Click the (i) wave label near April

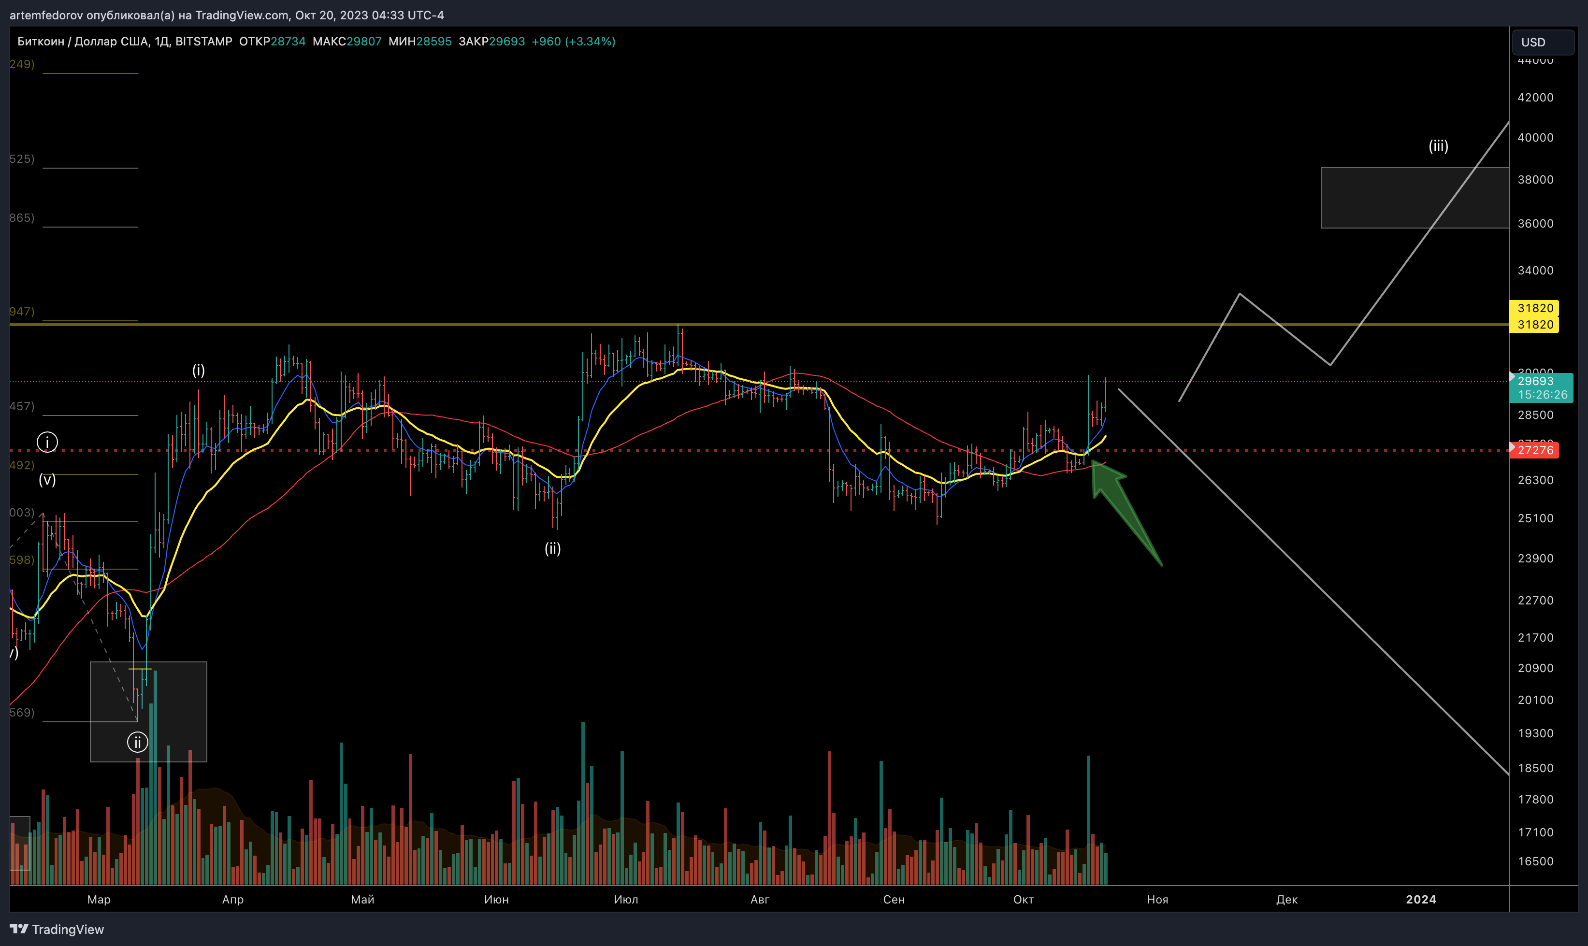pos(198,371)
